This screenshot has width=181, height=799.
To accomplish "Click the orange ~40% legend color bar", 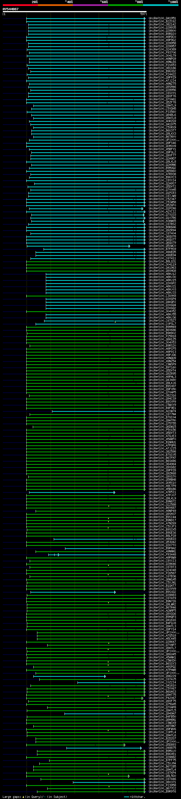I will point(55,5).
